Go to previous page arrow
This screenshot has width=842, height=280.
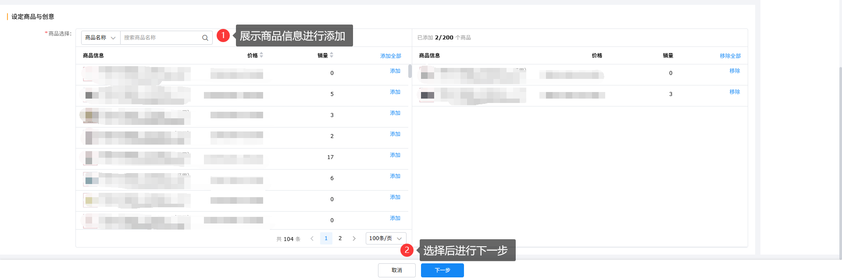click(x=312, y=238)
